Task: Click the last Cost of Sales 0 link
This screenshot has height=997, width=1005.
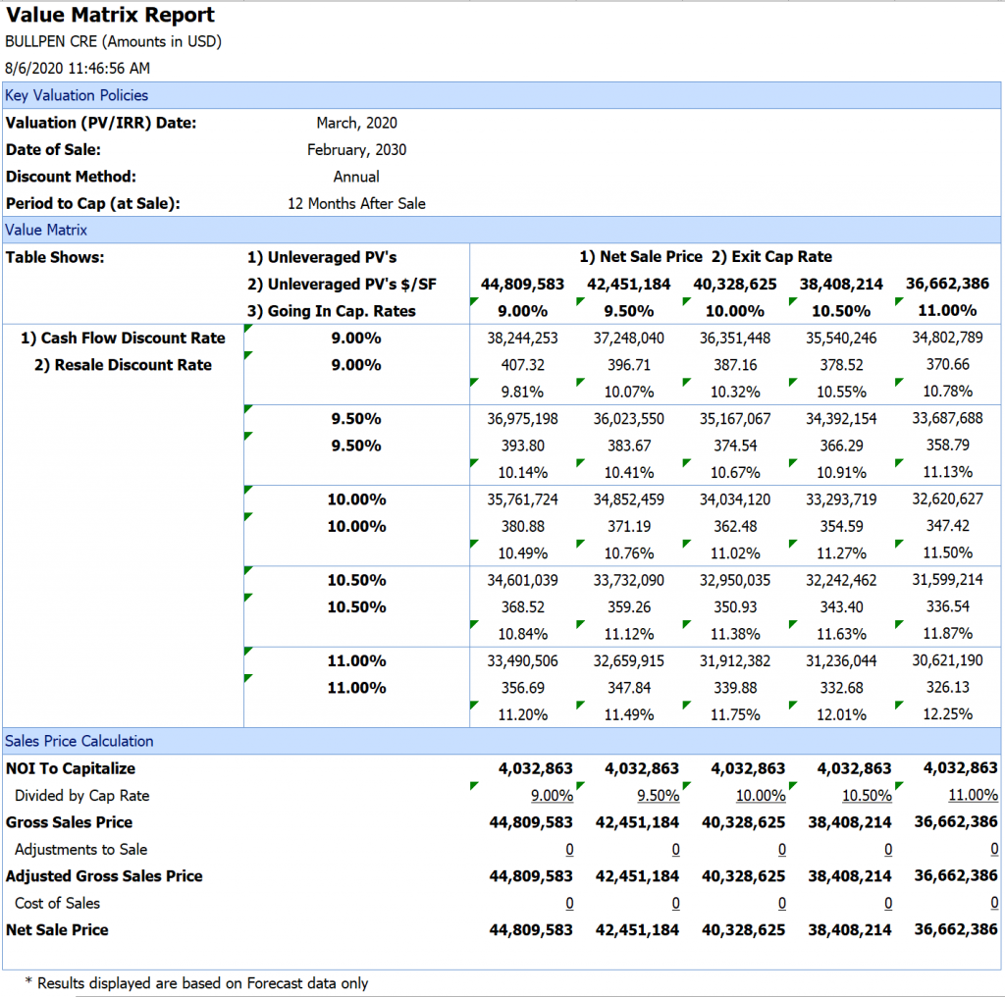Action: coord(994,904)
